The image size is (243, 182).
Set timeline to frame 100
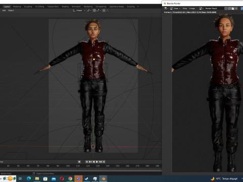pyautogui.click(x=68, y=166)
